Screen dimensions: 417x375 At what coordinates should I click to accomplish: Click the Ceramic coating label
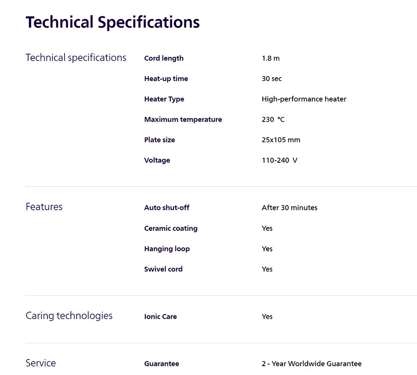pyautogui.click(x=171, y=228)
